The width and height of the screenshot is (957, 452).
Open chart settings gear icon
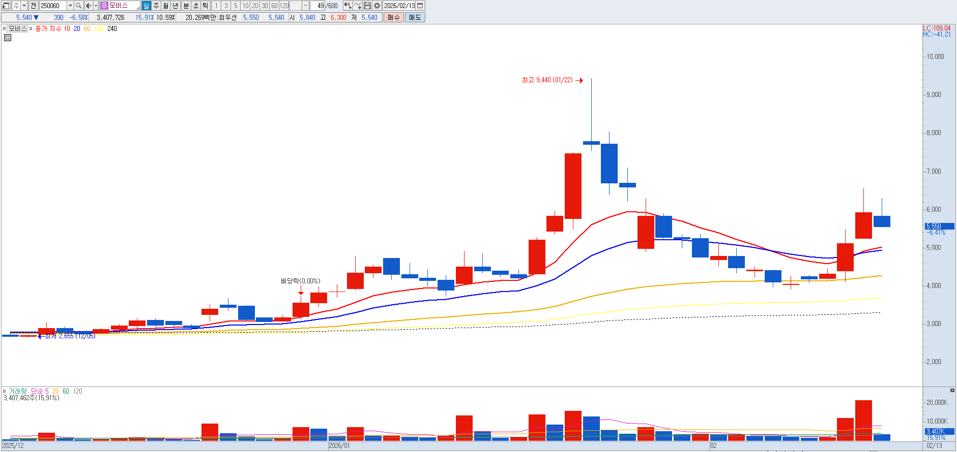(377, 6)
